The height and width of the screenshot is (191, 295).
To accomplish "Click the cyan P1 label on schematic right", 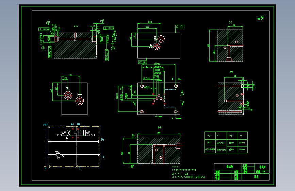I will (x=102, y=140).
